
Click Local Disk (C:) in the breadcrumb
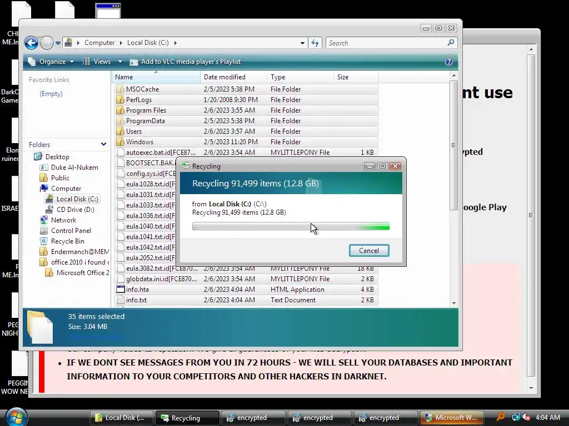pyautogui.click(x=148, y=43)
